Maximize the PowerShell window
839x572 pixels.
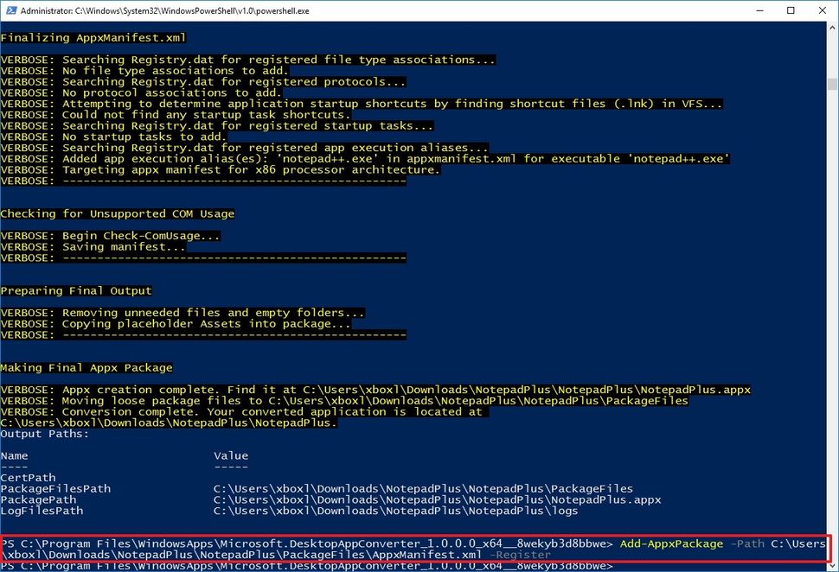click(x=790, y=10)
